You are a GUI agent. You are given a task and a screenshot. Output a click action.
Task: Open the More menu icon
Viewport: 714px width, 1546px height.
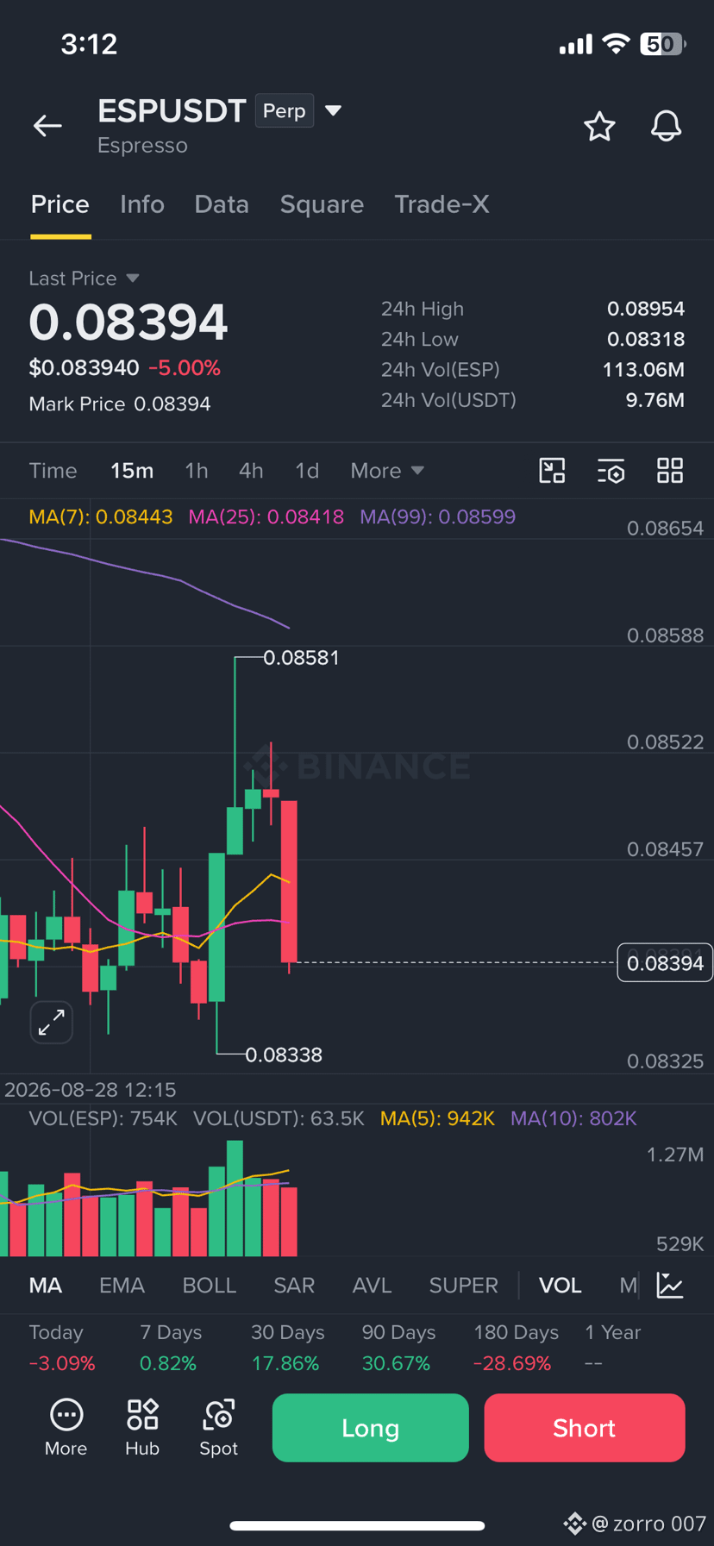[x=66, y=1428]
